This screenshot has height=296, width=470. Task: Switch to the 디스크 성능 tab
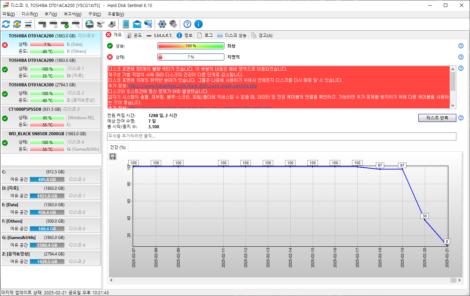point(232,35)
